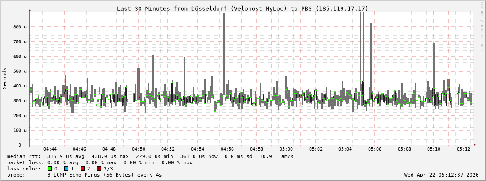This screenshot has height=181, width=486.
Task: Click the 300 u y-axis tick label
Action: 17,101
